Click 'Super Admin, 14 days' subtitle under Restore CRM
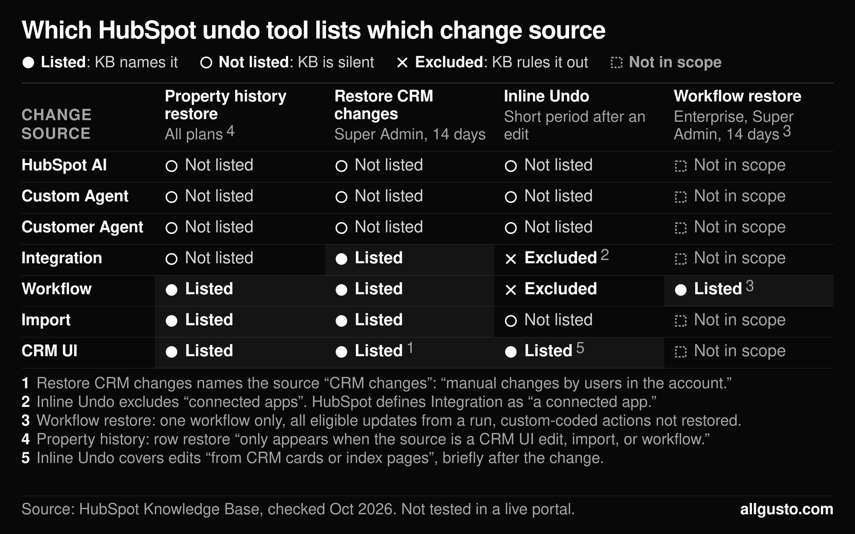 (410, 134)
